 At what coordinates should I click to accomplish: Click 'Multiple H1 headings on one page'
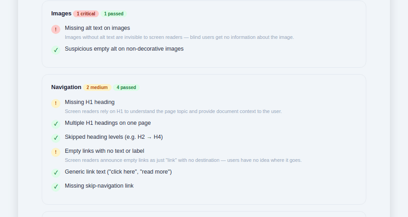(x=108, y=123)
